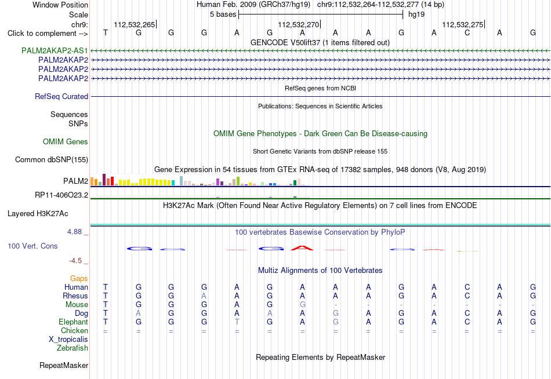This screenshot has width=551, height=379.
Task: Click the PALM2AKAP2-AS1 gene label
Action: (55, 50)
